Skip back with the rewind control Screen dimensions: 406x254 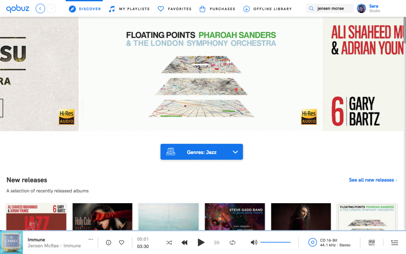pos(184,242)
